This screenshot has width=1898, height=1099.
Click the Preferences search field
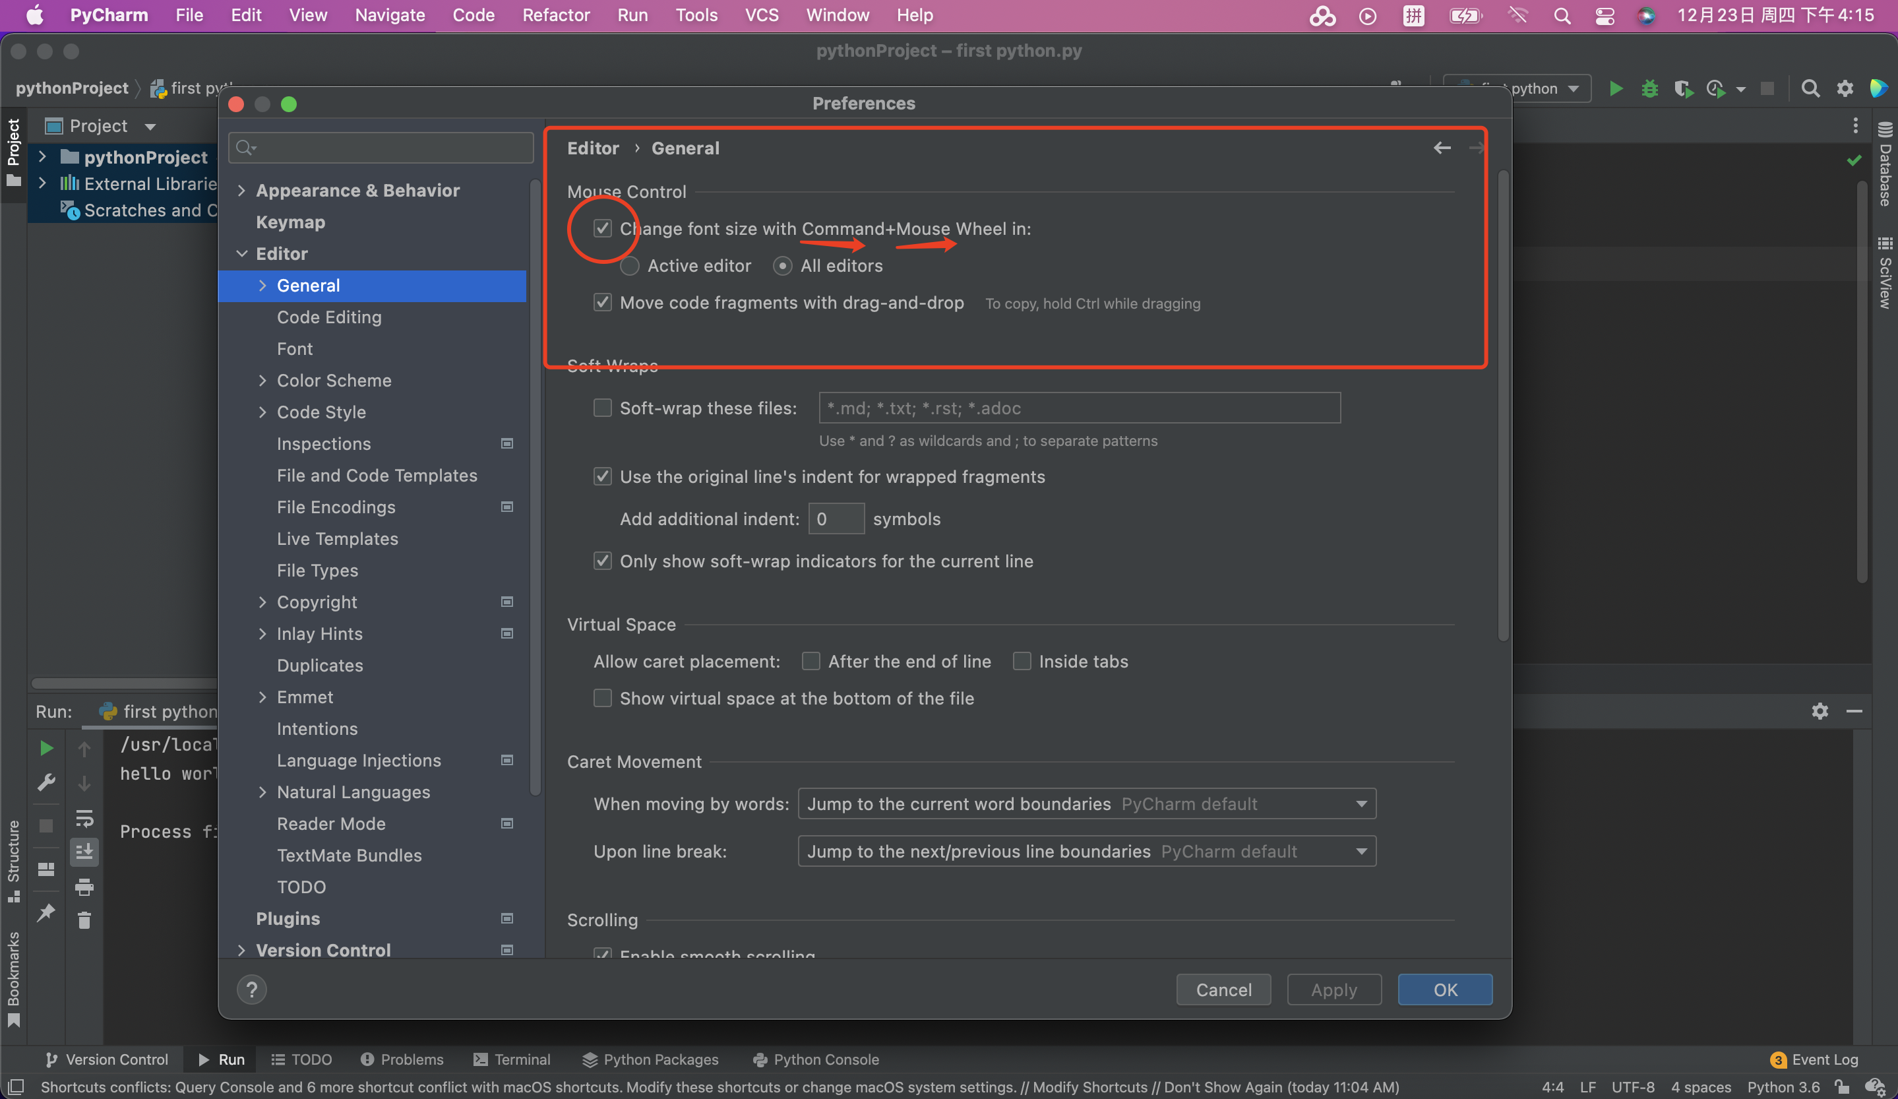[x=381, y=148]
